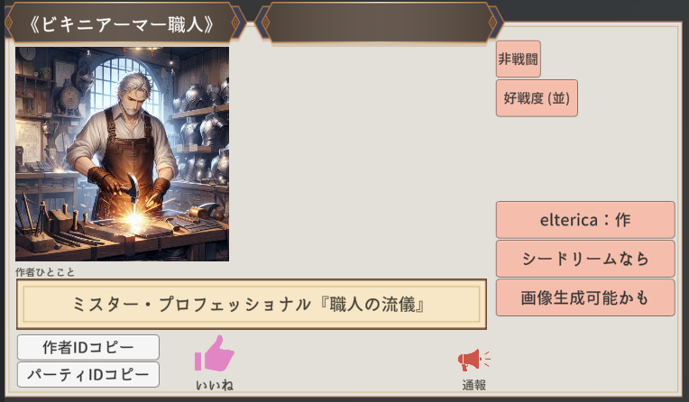Viewport: 689px width, 402px height.
Task: Copy the party ID with パーティIDコピー
Action: 88,374
